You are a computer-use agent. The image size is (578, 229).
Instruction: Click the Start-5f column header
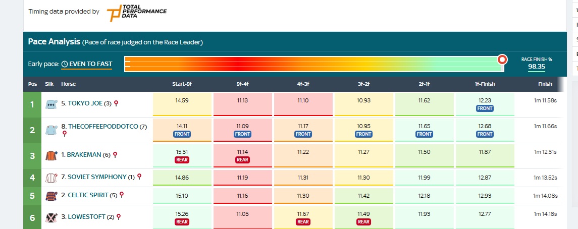coord(182,84)
